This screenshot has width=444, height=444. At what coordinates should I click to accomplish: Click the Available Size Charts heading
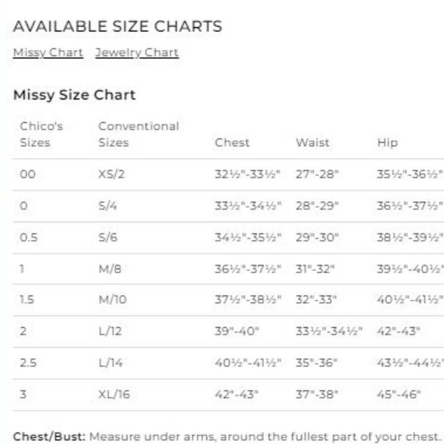[118, 26]
